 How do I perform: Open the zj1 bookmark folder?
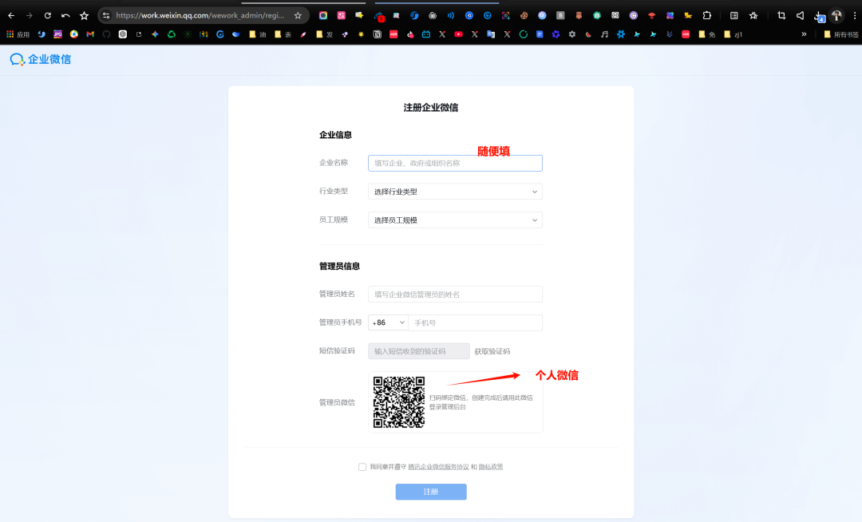coord(733,34)
